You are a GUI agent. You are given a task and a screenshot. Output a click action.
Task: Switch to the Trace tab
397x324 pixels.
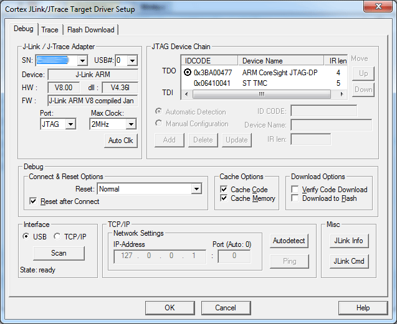point(50,30)
